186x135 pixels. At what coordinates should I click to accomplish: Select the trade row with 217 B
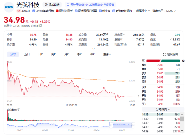point(161,131)
